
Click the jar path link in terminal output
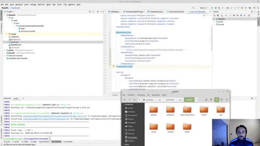click(x=55, y=116)
